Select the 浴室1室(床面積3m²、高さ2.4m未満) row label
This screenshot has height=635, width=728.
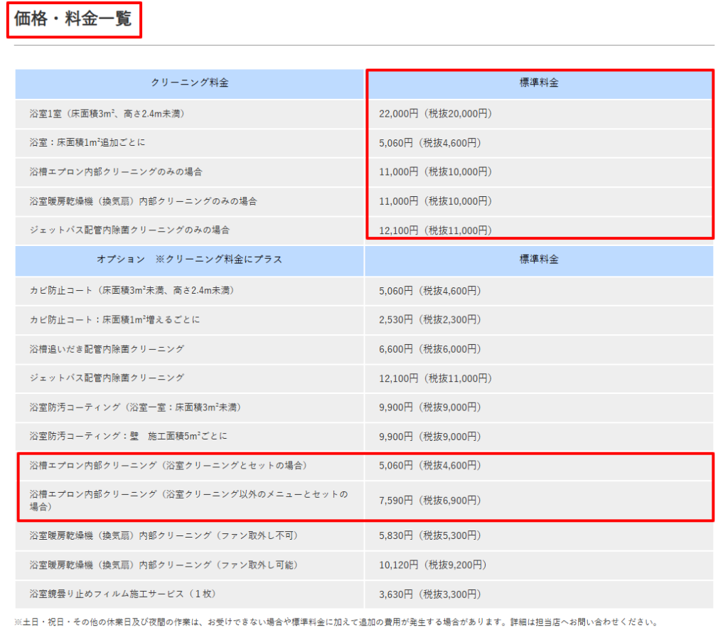tap(107, 114)
